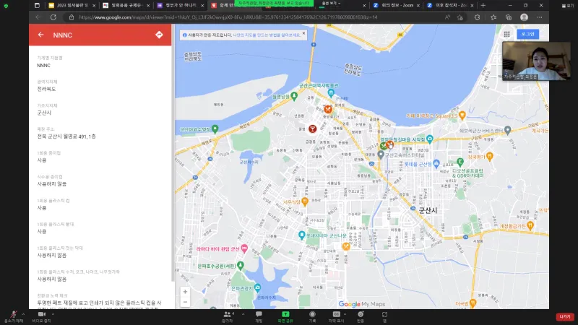This screenshot has height=325, width=578.
Task: Expand video options arrow next to camera
Action: [x=53, y=314]
